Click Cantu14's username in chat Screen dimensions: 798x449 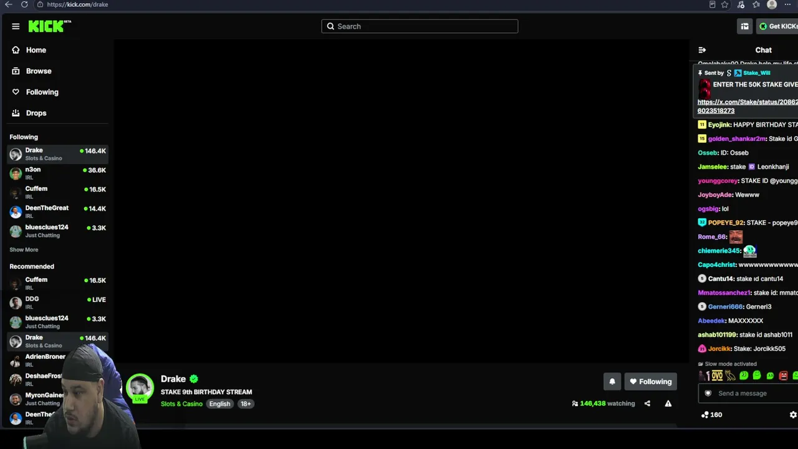pos(720,279)
